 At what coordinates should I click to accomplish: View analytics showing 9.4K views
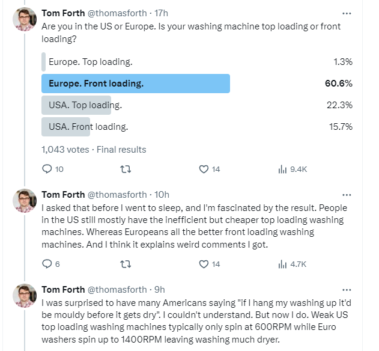click(293, 169)
